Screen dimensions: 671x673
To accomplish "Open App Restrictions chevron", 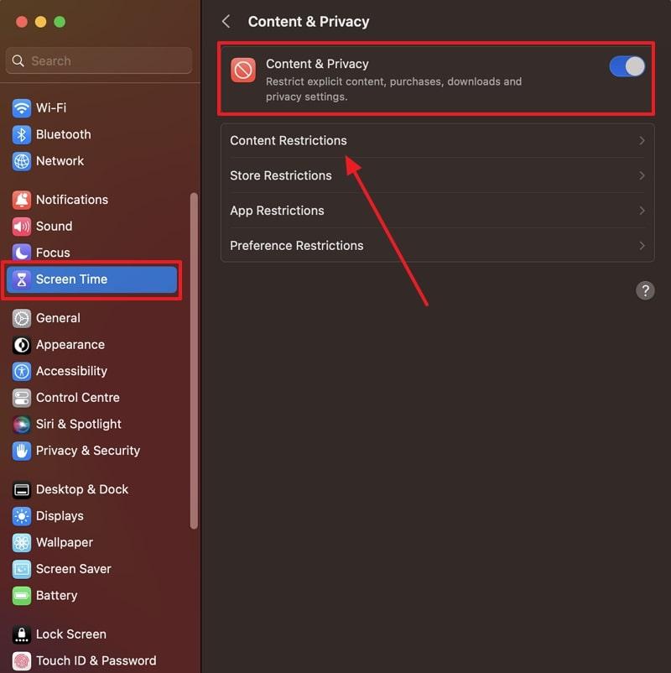I will tap(642, 211).
